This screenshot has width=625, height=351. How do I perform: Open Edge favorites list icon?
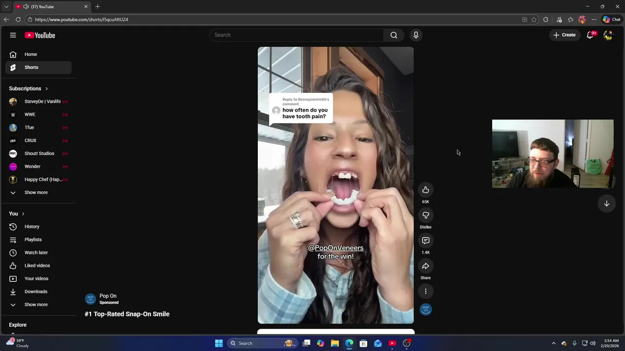570,19
